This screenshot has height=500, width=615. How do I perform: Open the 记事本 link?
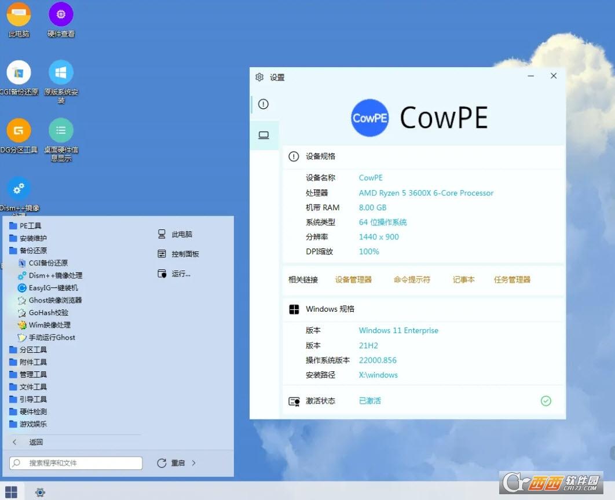point(464,280)
